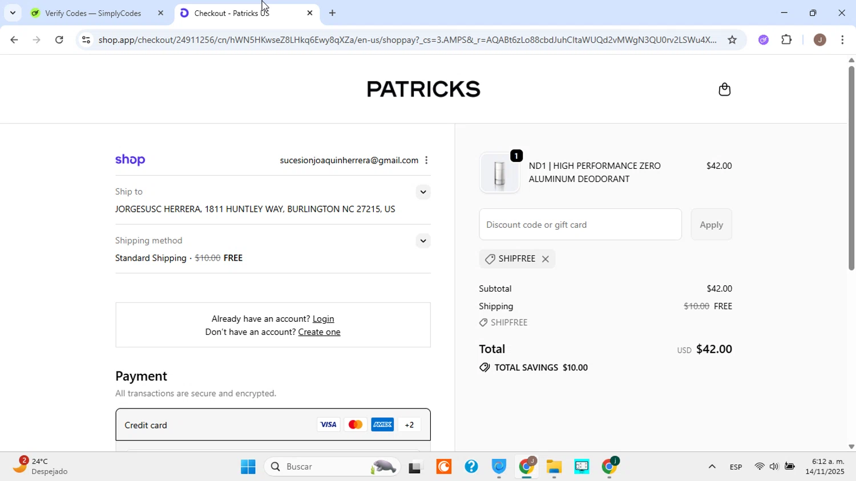856x481 pixels.
Task: Close the Checkout Patricks tab
Action: point(310,13)
